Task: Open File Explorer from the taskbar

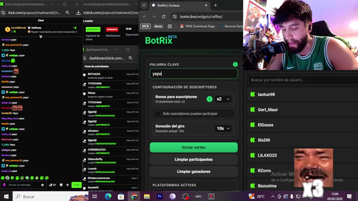Action: pos(147,197)
